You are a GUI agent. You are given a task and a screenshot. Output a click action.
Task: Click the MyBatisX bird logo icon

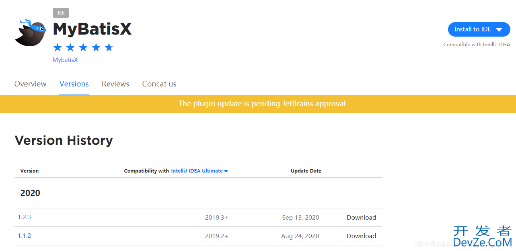31,32
